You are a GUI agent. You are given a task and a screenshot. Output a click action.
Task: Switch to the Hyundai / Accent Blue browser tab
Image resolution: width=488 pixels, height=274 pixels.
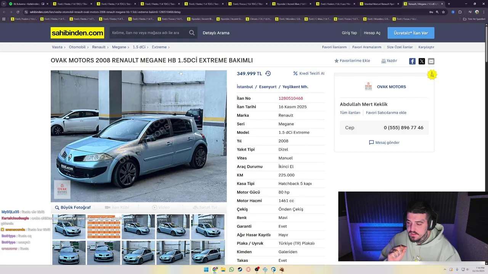pos(291,4)
